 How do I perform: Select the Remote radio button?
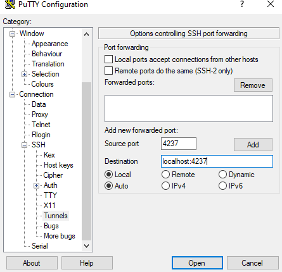165,175
